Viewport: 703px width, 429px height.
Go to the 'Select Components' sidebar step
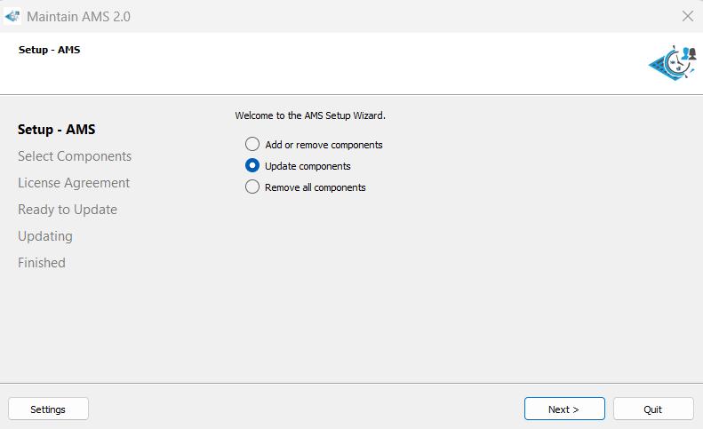click(x=75, y=156)
